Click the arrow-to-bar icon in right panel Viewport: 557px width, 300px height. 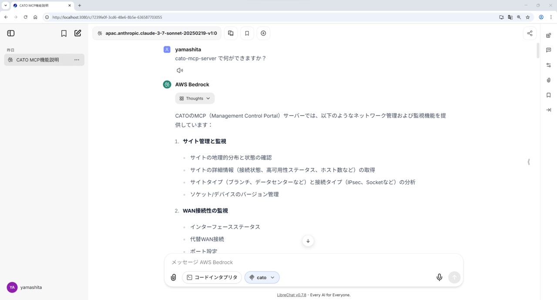point(548,110)
